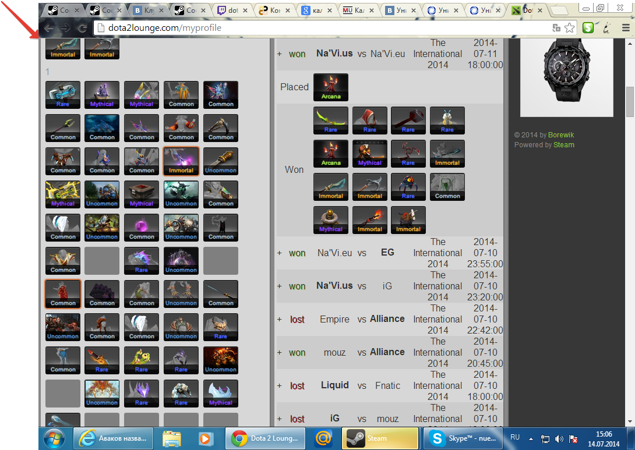Click the Na'Vi.eu name opposite Na'Vi.us
The image size is (635, 450).
point(387,54)
